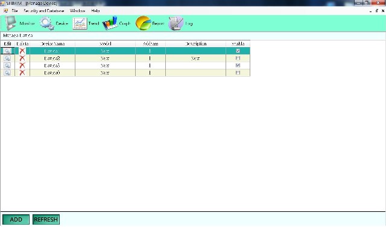Click red delete X in fourth row
This screenshot has height=227, width=386.
(x=22, y=72)
